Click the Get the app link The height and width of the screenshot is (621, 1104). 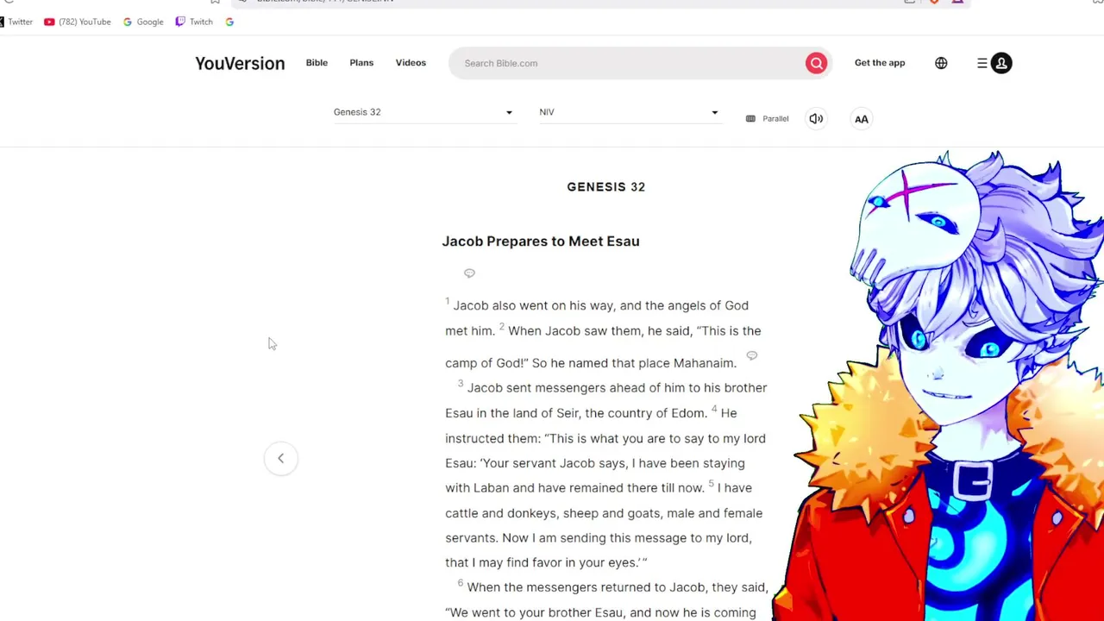880,63
